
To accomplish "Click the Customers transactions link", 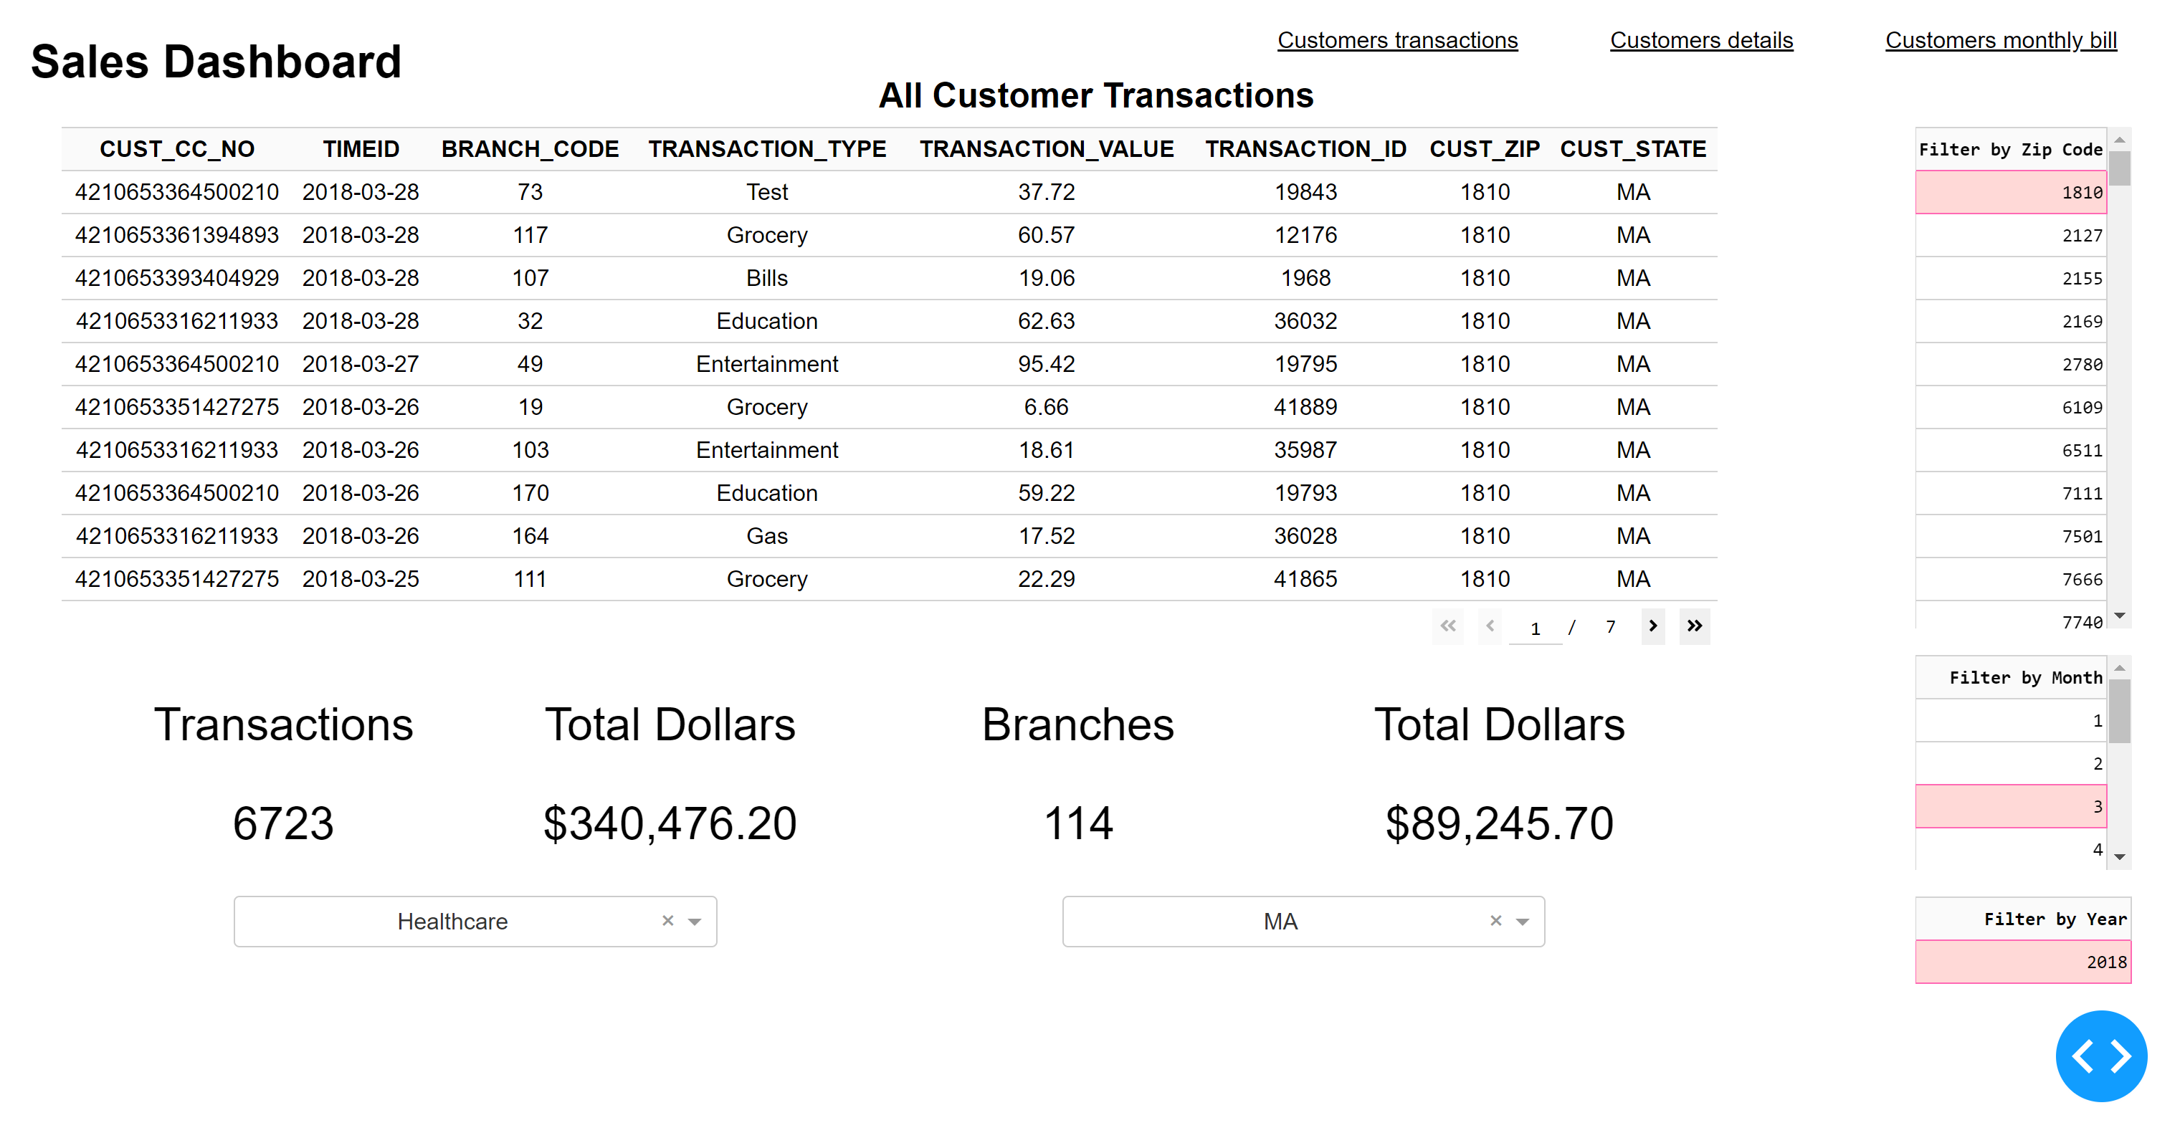I will point(1397,39).
